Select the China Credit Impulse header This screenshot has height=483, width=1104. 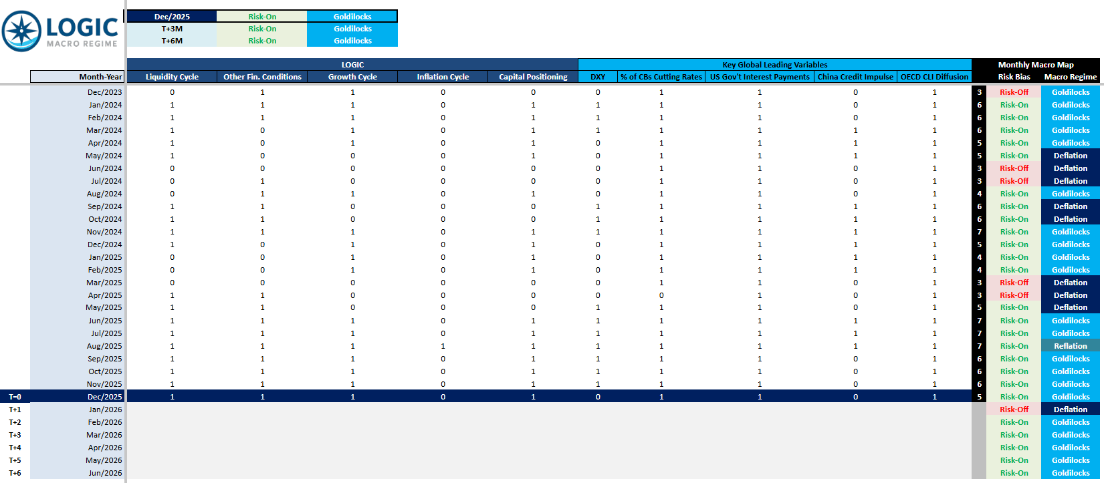pos(855,77)
